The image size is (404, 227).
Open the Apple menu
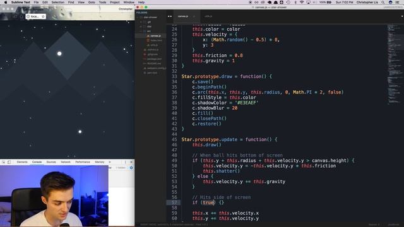pyautogui.click(x=6, y=3)
